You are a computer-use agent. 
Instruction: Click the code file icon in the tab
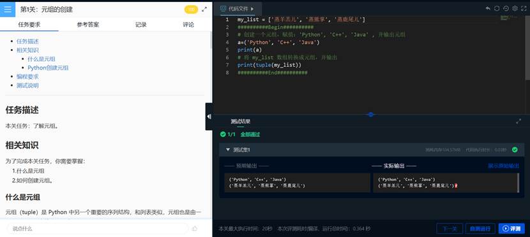(223, 8)
